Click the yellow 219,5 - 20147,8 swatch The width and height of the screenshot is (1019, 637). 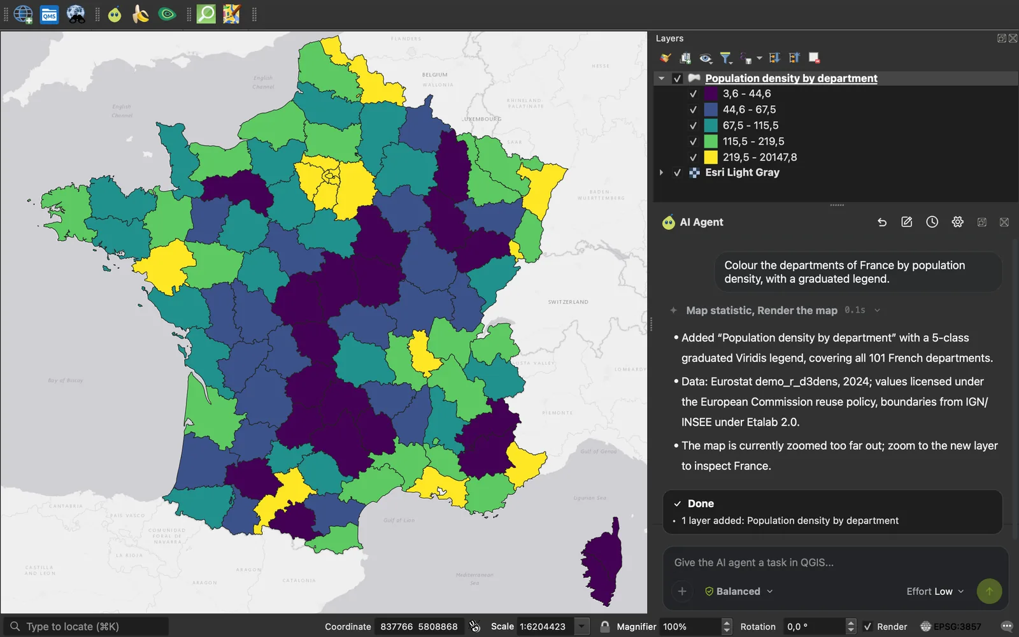click(711, 157)
